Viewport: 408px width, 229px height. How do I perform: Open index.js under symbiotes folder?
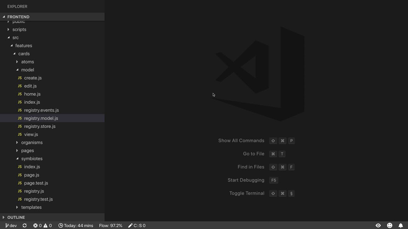tap(52, 167)
